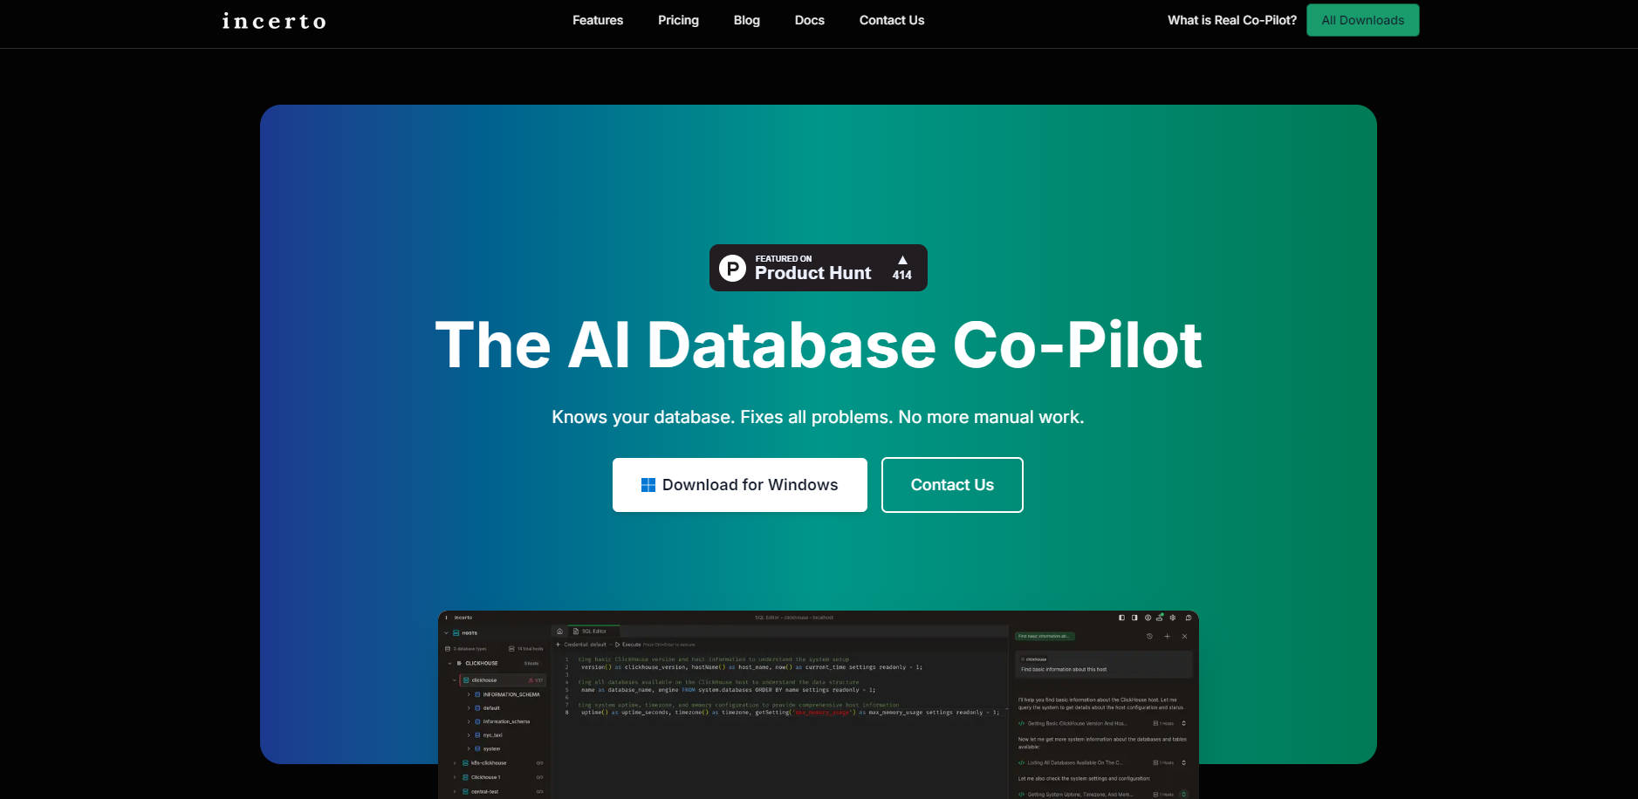This screenshot has height=799, width=1638.
Task: Expand the Listing All Databases query step
Action: coord(1183,762)
